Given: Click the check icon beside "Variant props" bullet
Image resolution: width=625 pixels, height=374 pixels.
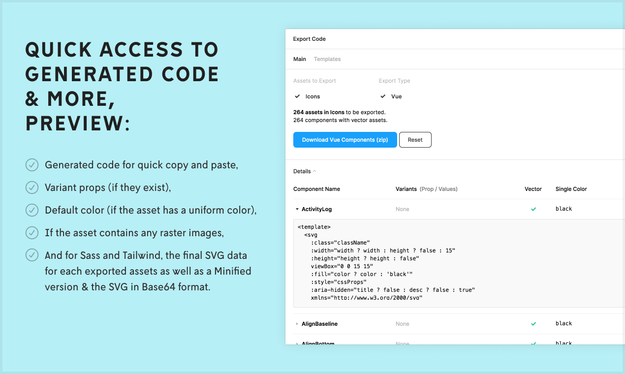Looking at the screenshot, I should [31, 187].
